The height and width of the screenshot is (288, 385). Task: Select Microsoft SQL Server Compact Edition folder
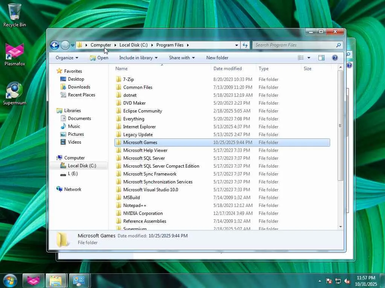pyautogui.click(x=161, y=166)
